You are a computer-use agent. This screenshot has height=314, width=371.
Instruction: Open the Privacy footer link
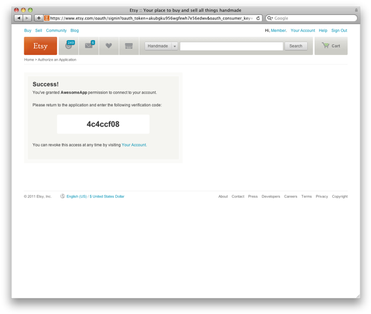[322, 196]
